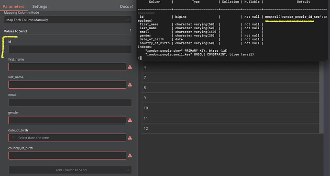Click the last_name warning icon
Screen dimensions: 330x176
[x=130, y=84]
